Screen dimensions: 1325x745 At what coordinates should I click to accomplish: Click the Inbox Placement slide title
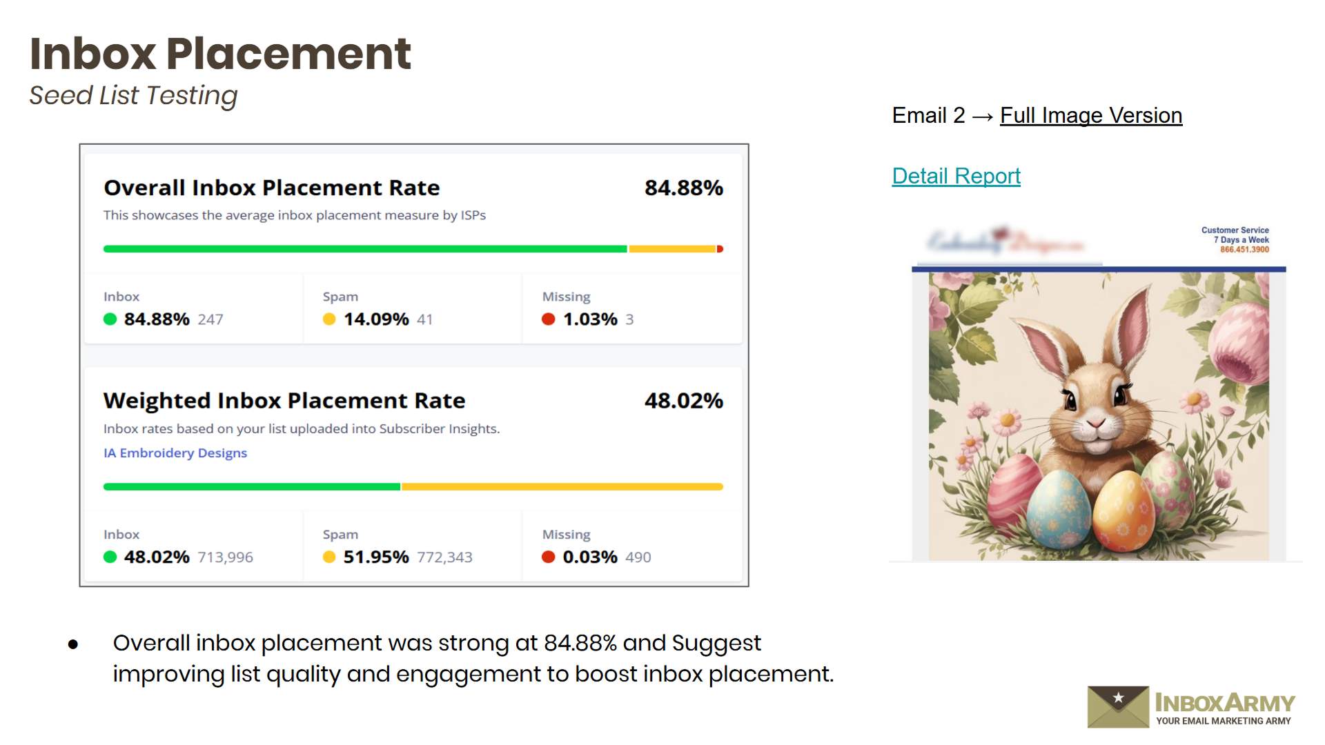pyautogui.click(x=220, y=53)
